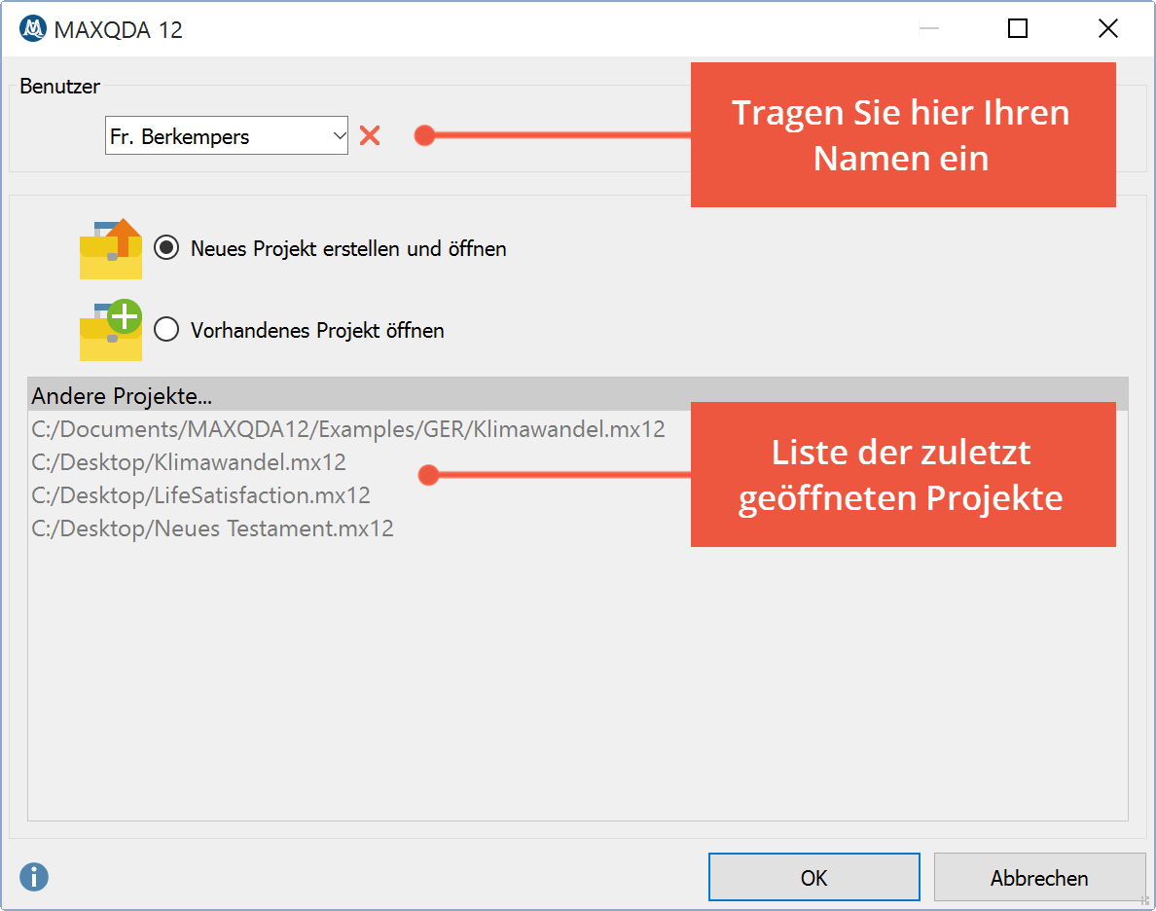Click the new project briefcase icon
Image resolution: width=1156 pixels, height=911 pixels.
click(111, 248)
